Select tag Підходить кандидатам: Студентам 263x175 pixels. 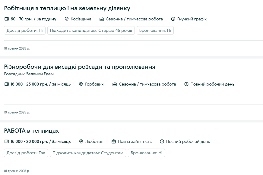(88, 153)
